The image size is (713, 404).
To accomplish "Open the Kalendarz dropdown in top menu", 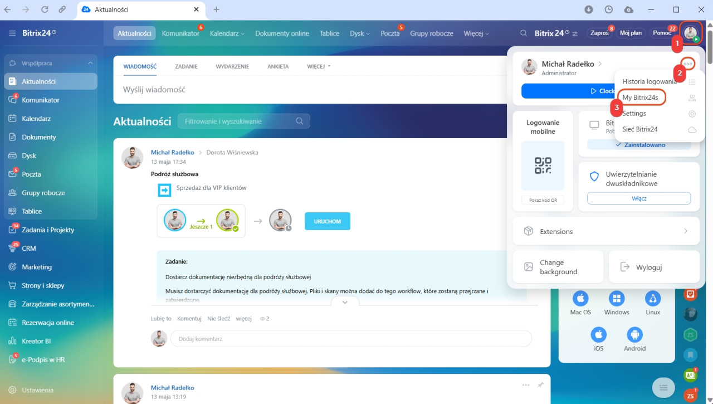I will [227, 33].
